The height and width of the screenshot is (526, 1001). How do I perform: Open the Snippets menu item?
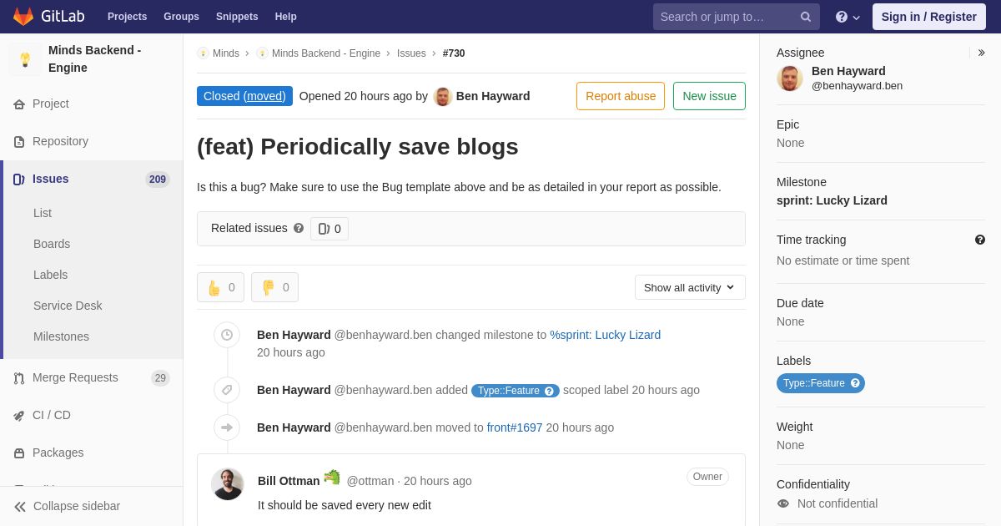pos(237,17)
